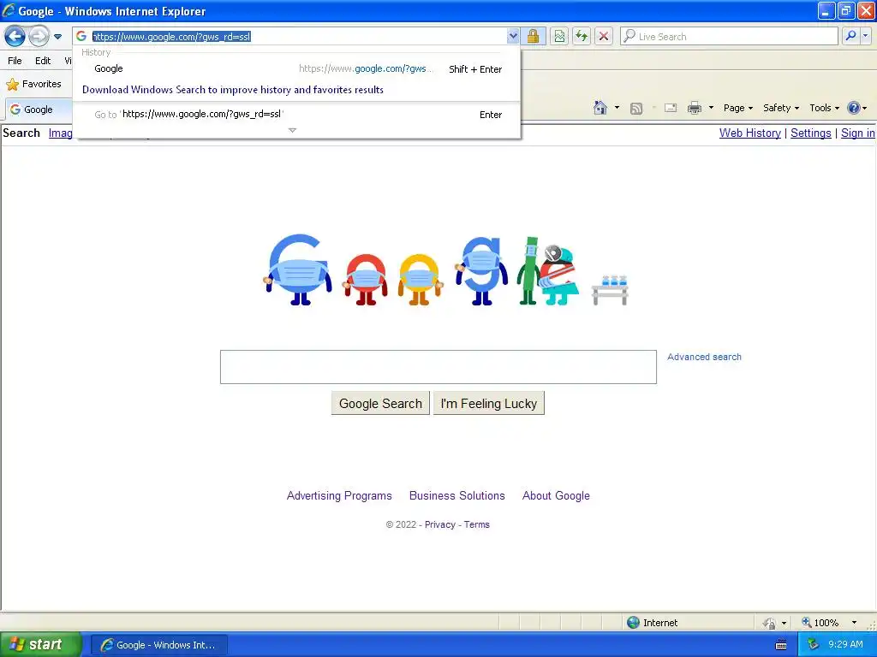Open the Terms link
877x657 pixels.
coord(476,524)
